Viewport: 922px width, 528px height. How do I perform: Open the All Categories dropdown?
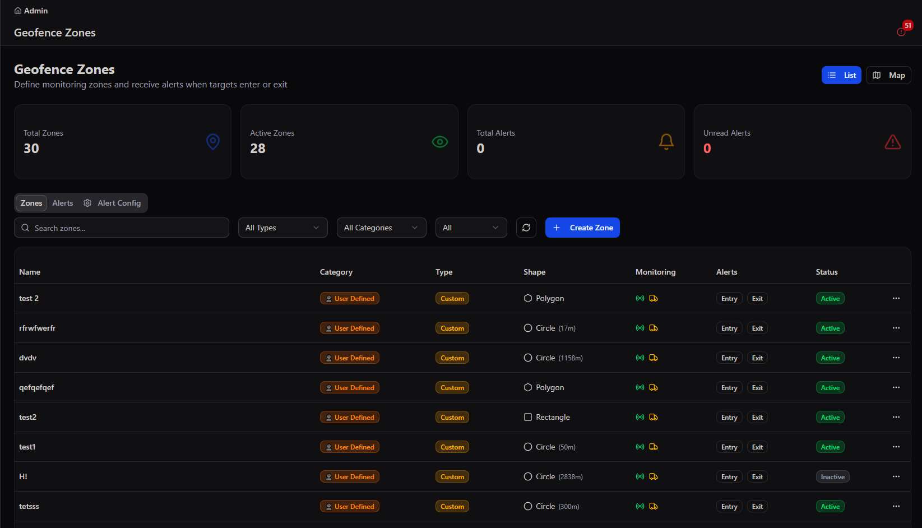click(382, 228)
